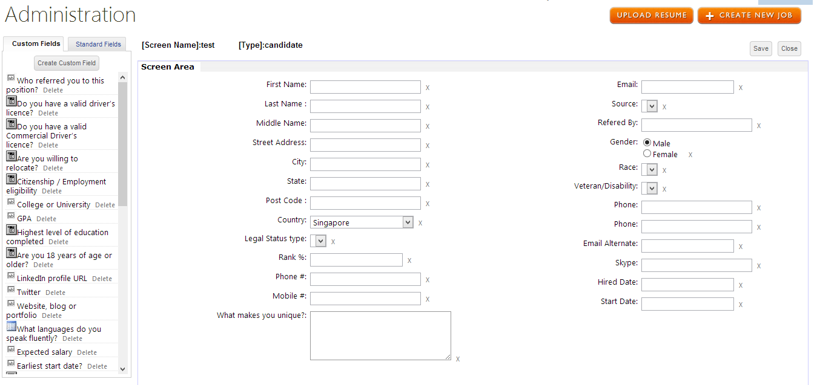Select the Female gender radio button
The width and height of the screenshot is (817, 385).
coord(647,154)
